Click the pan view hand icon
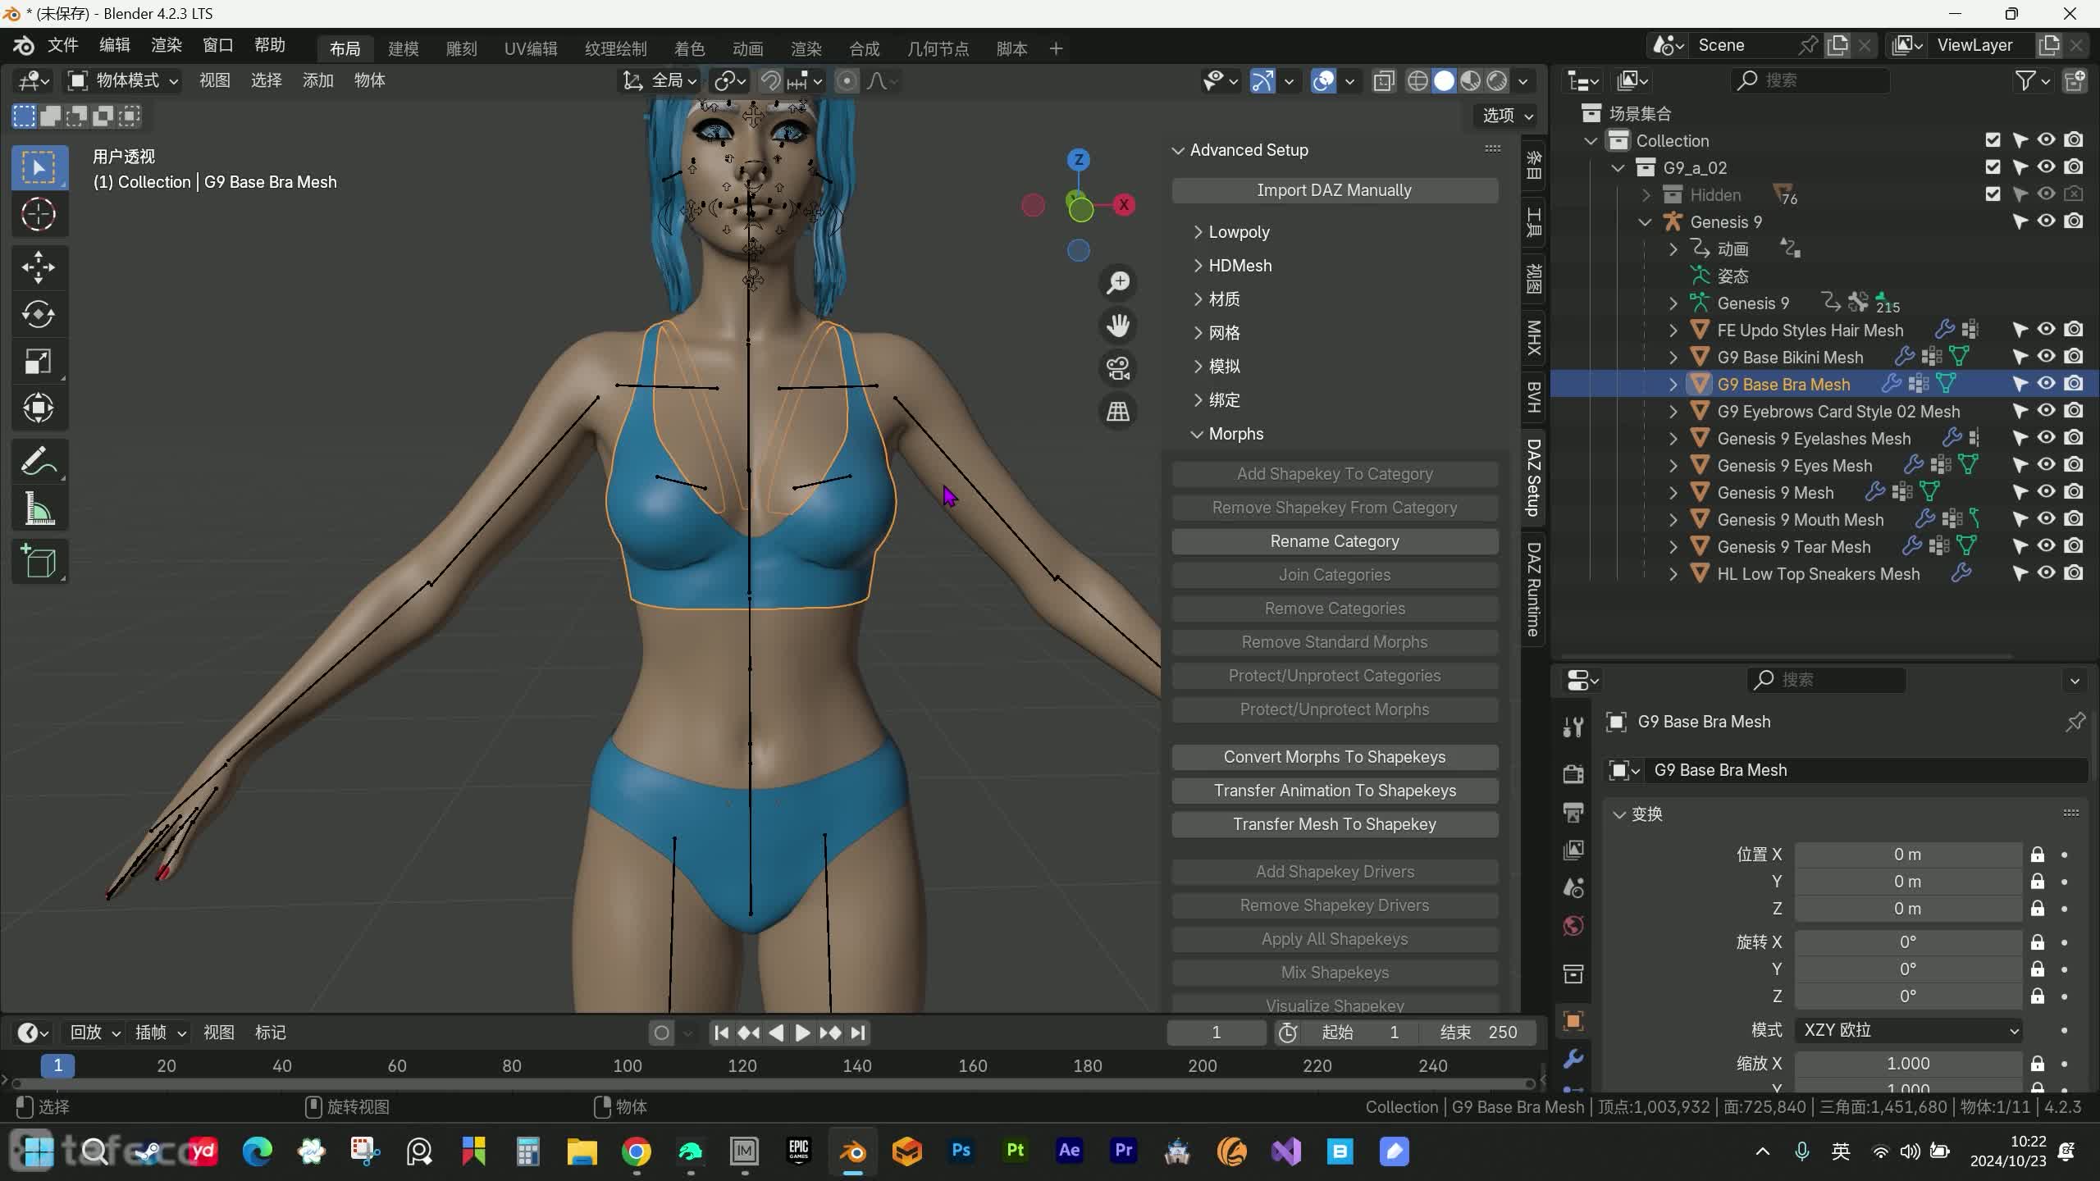The width and height of the screenshot is (2100, 1181). coord(1118,326)
